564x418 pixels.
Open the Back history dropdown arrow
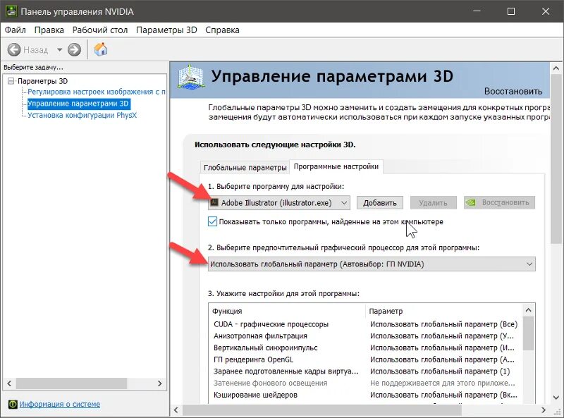(x=60, y=49)
